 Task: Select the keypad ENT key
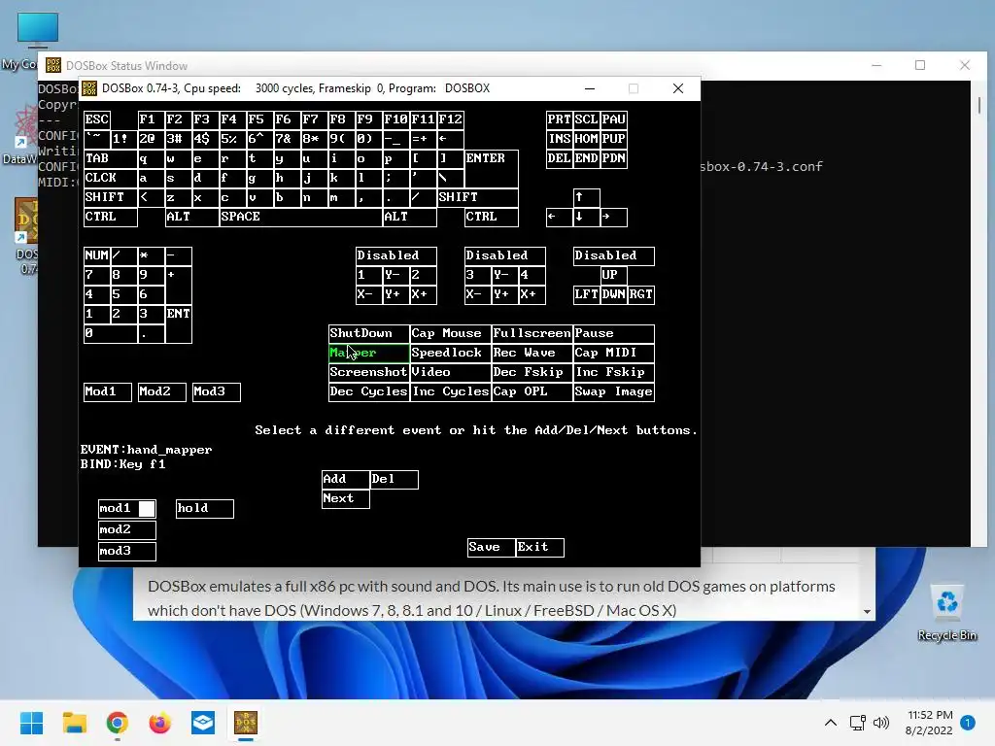[179, 324]
